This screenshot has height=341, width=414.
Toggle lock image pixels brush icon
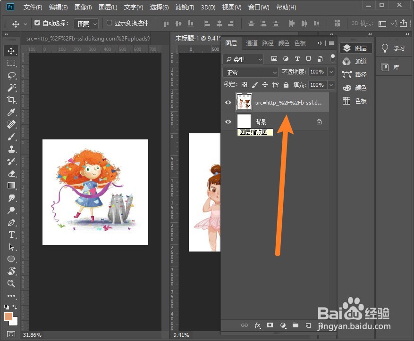coord(254,85)
